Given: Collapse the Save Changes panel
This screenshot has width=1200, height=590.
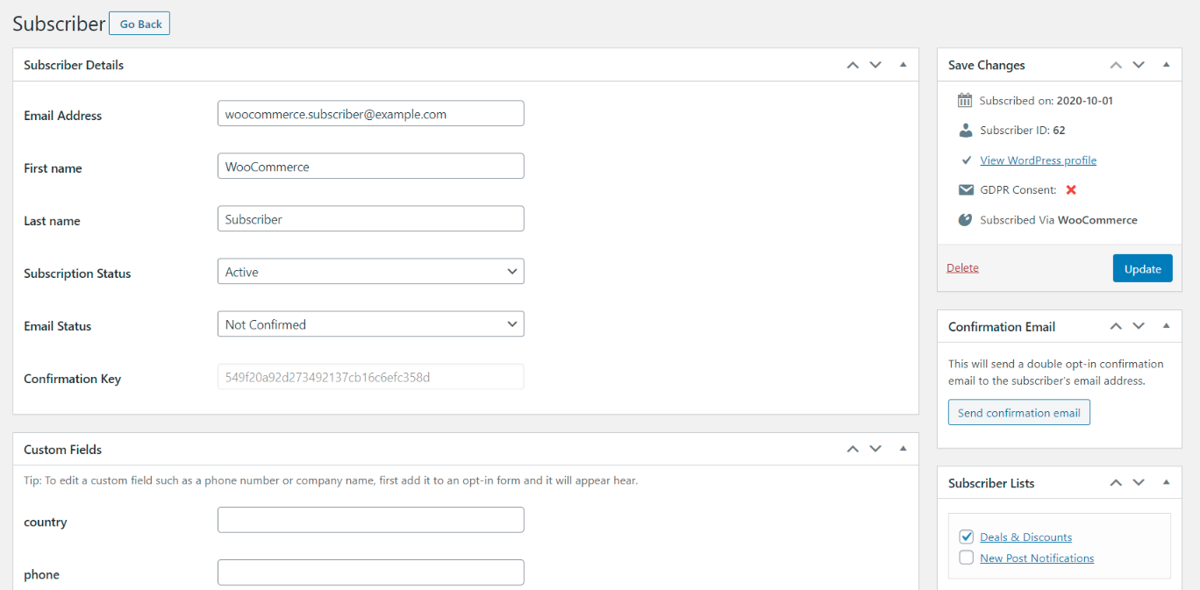Looking at the screenshot, I should (x=1166, y=65).
